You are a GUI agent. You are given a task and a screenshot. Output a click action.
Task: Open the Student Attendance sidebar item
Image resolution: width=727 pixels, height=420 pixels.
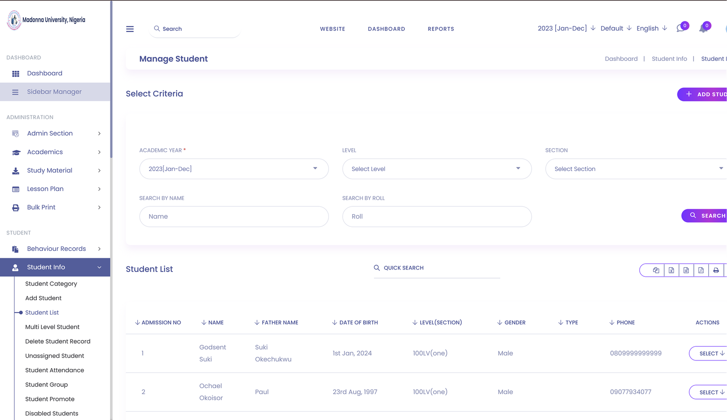[x=55, y=370]
